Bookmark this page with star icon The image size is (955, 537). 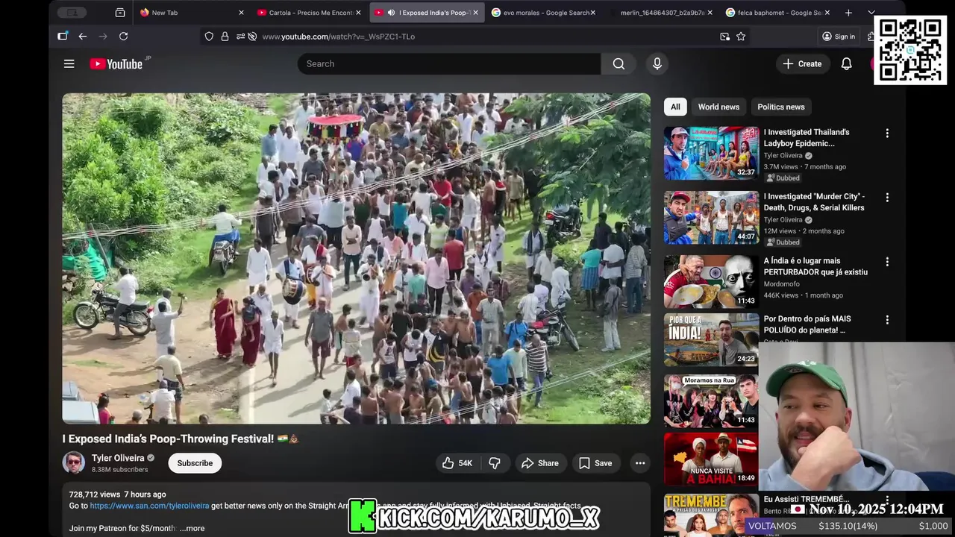coord(741,36)
